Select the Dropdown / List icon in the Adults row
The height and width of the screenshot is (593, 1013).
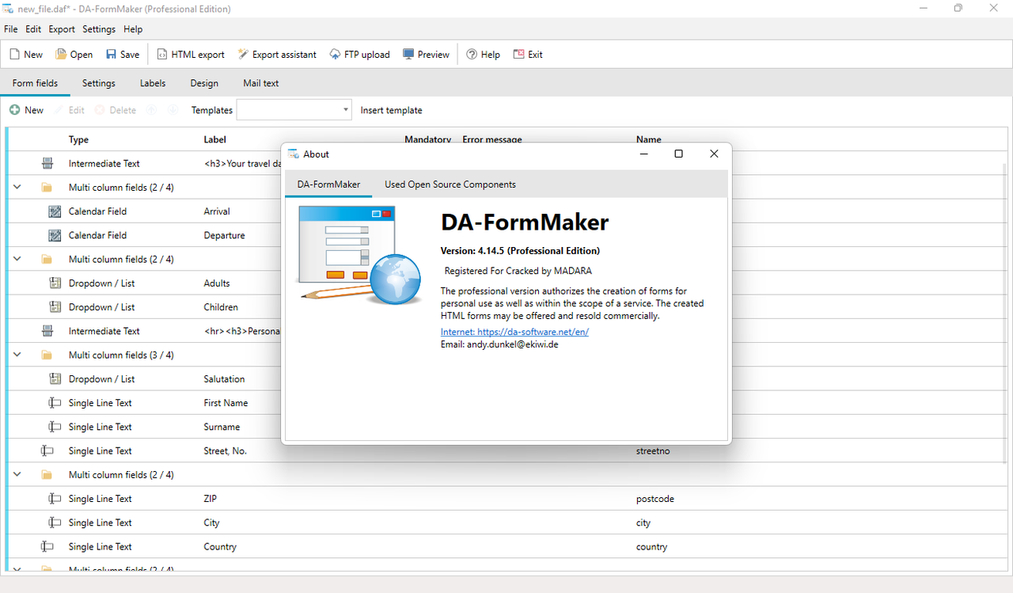tap(55, 283)
